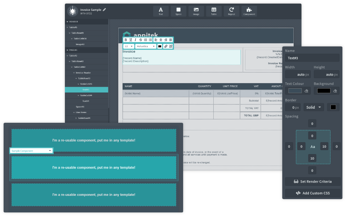
Task: Select Space#1 in the element tree
Action: pos(80,107)
